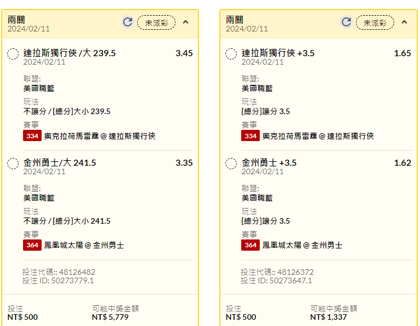The width and height of the screenshot is (420, 326).
Task: Click 364 event badge in right card
Action: coord(250,245)
